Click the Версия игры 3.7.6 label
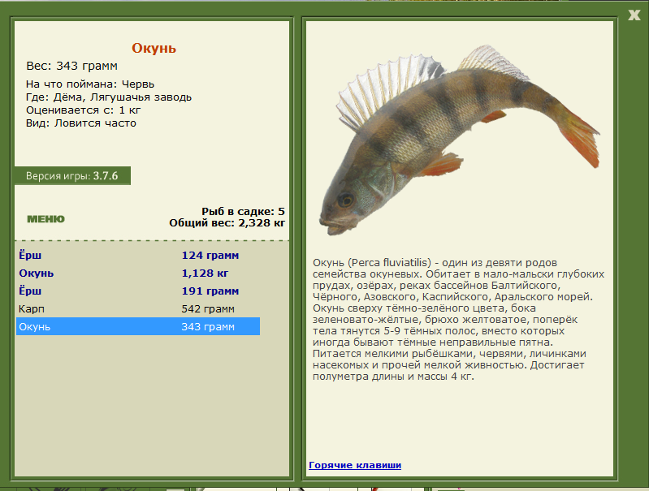 pyautogui.click(x=72, y=175)
